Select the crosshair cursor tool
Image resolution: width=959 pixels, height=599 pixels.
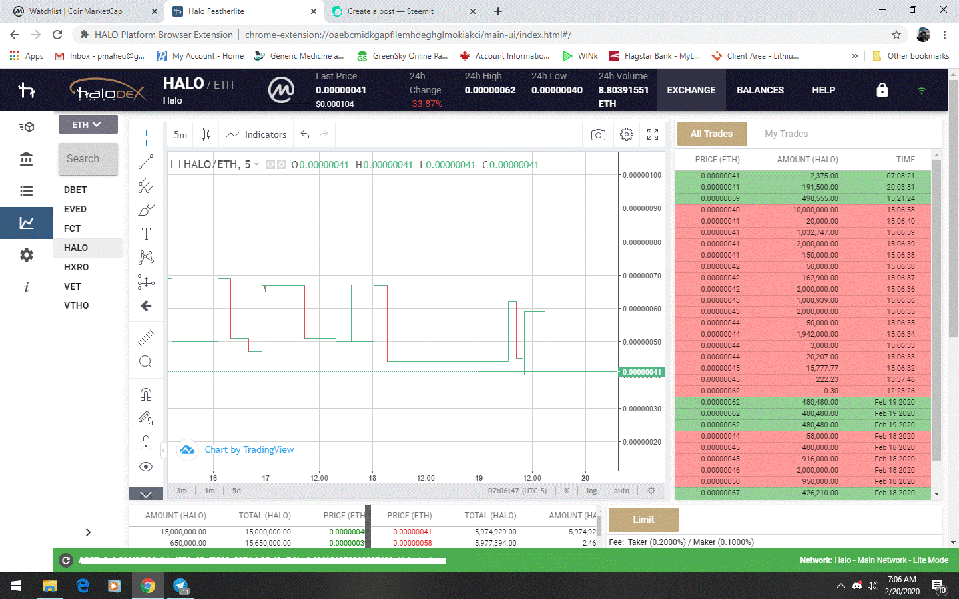pos(146,138)
